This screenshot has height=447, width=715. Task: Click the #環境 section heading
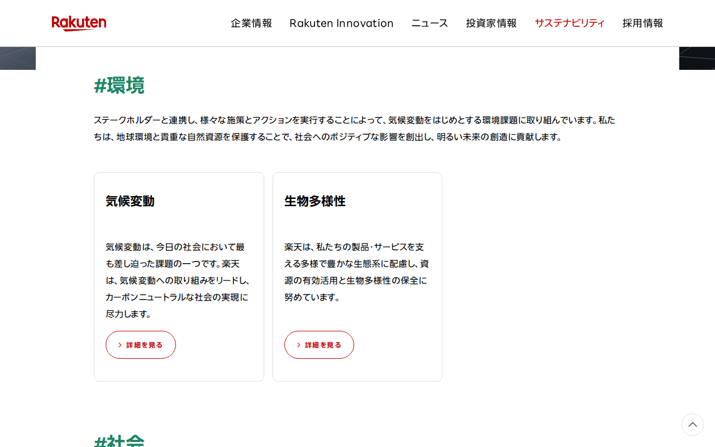pyautogui.click(x=119, y=87)
